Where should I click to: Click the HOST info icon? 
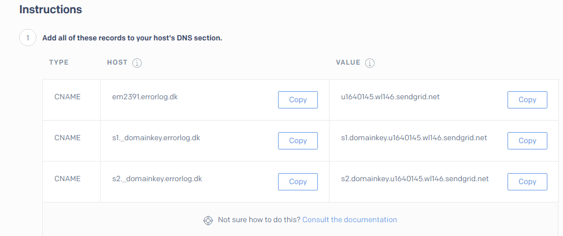click(x=137, y=63)
